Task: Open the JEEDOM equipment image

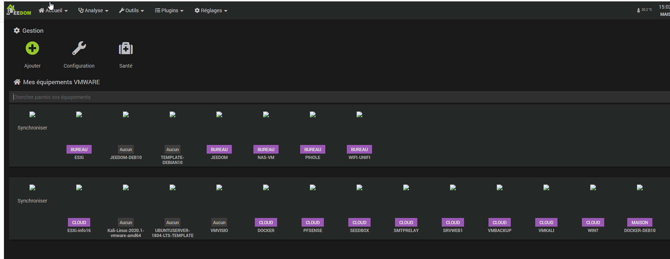Action: tap(219, 115)
